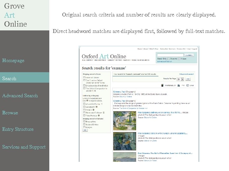Click the Search button beside search box
Screen dimensions: 229x171
(x=189, y=55)
